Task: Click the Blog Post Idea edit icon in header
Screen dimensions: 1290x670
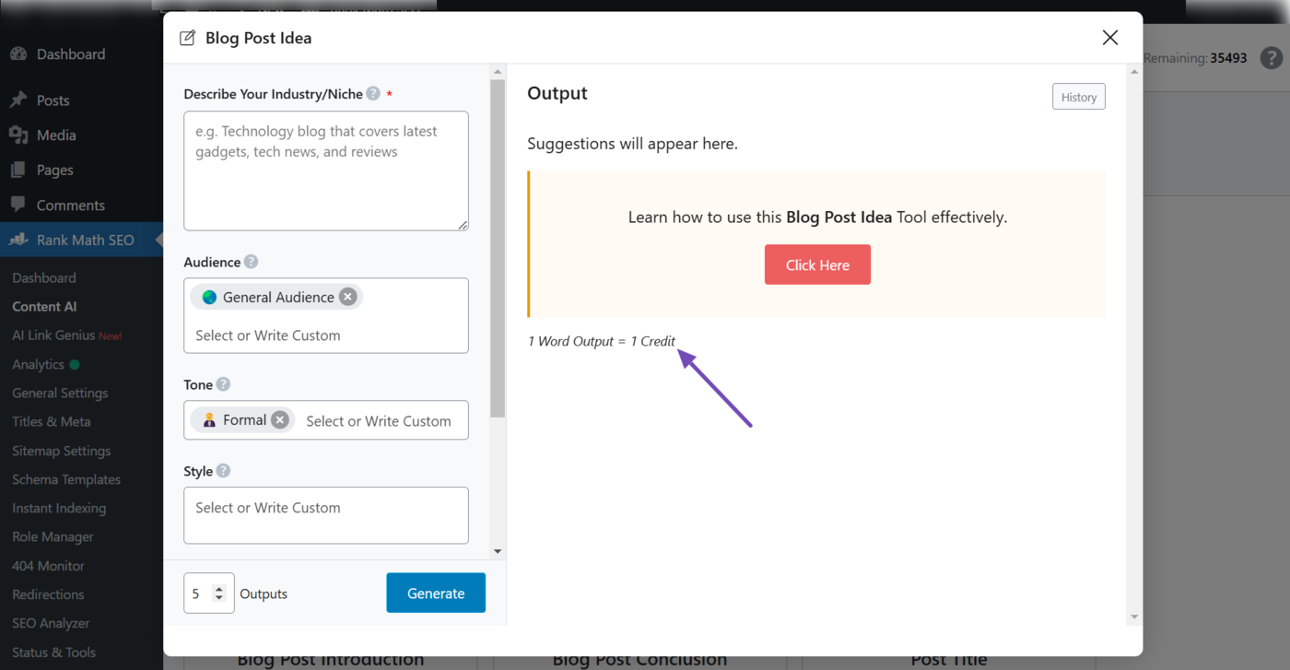Action: click(187, 38)
